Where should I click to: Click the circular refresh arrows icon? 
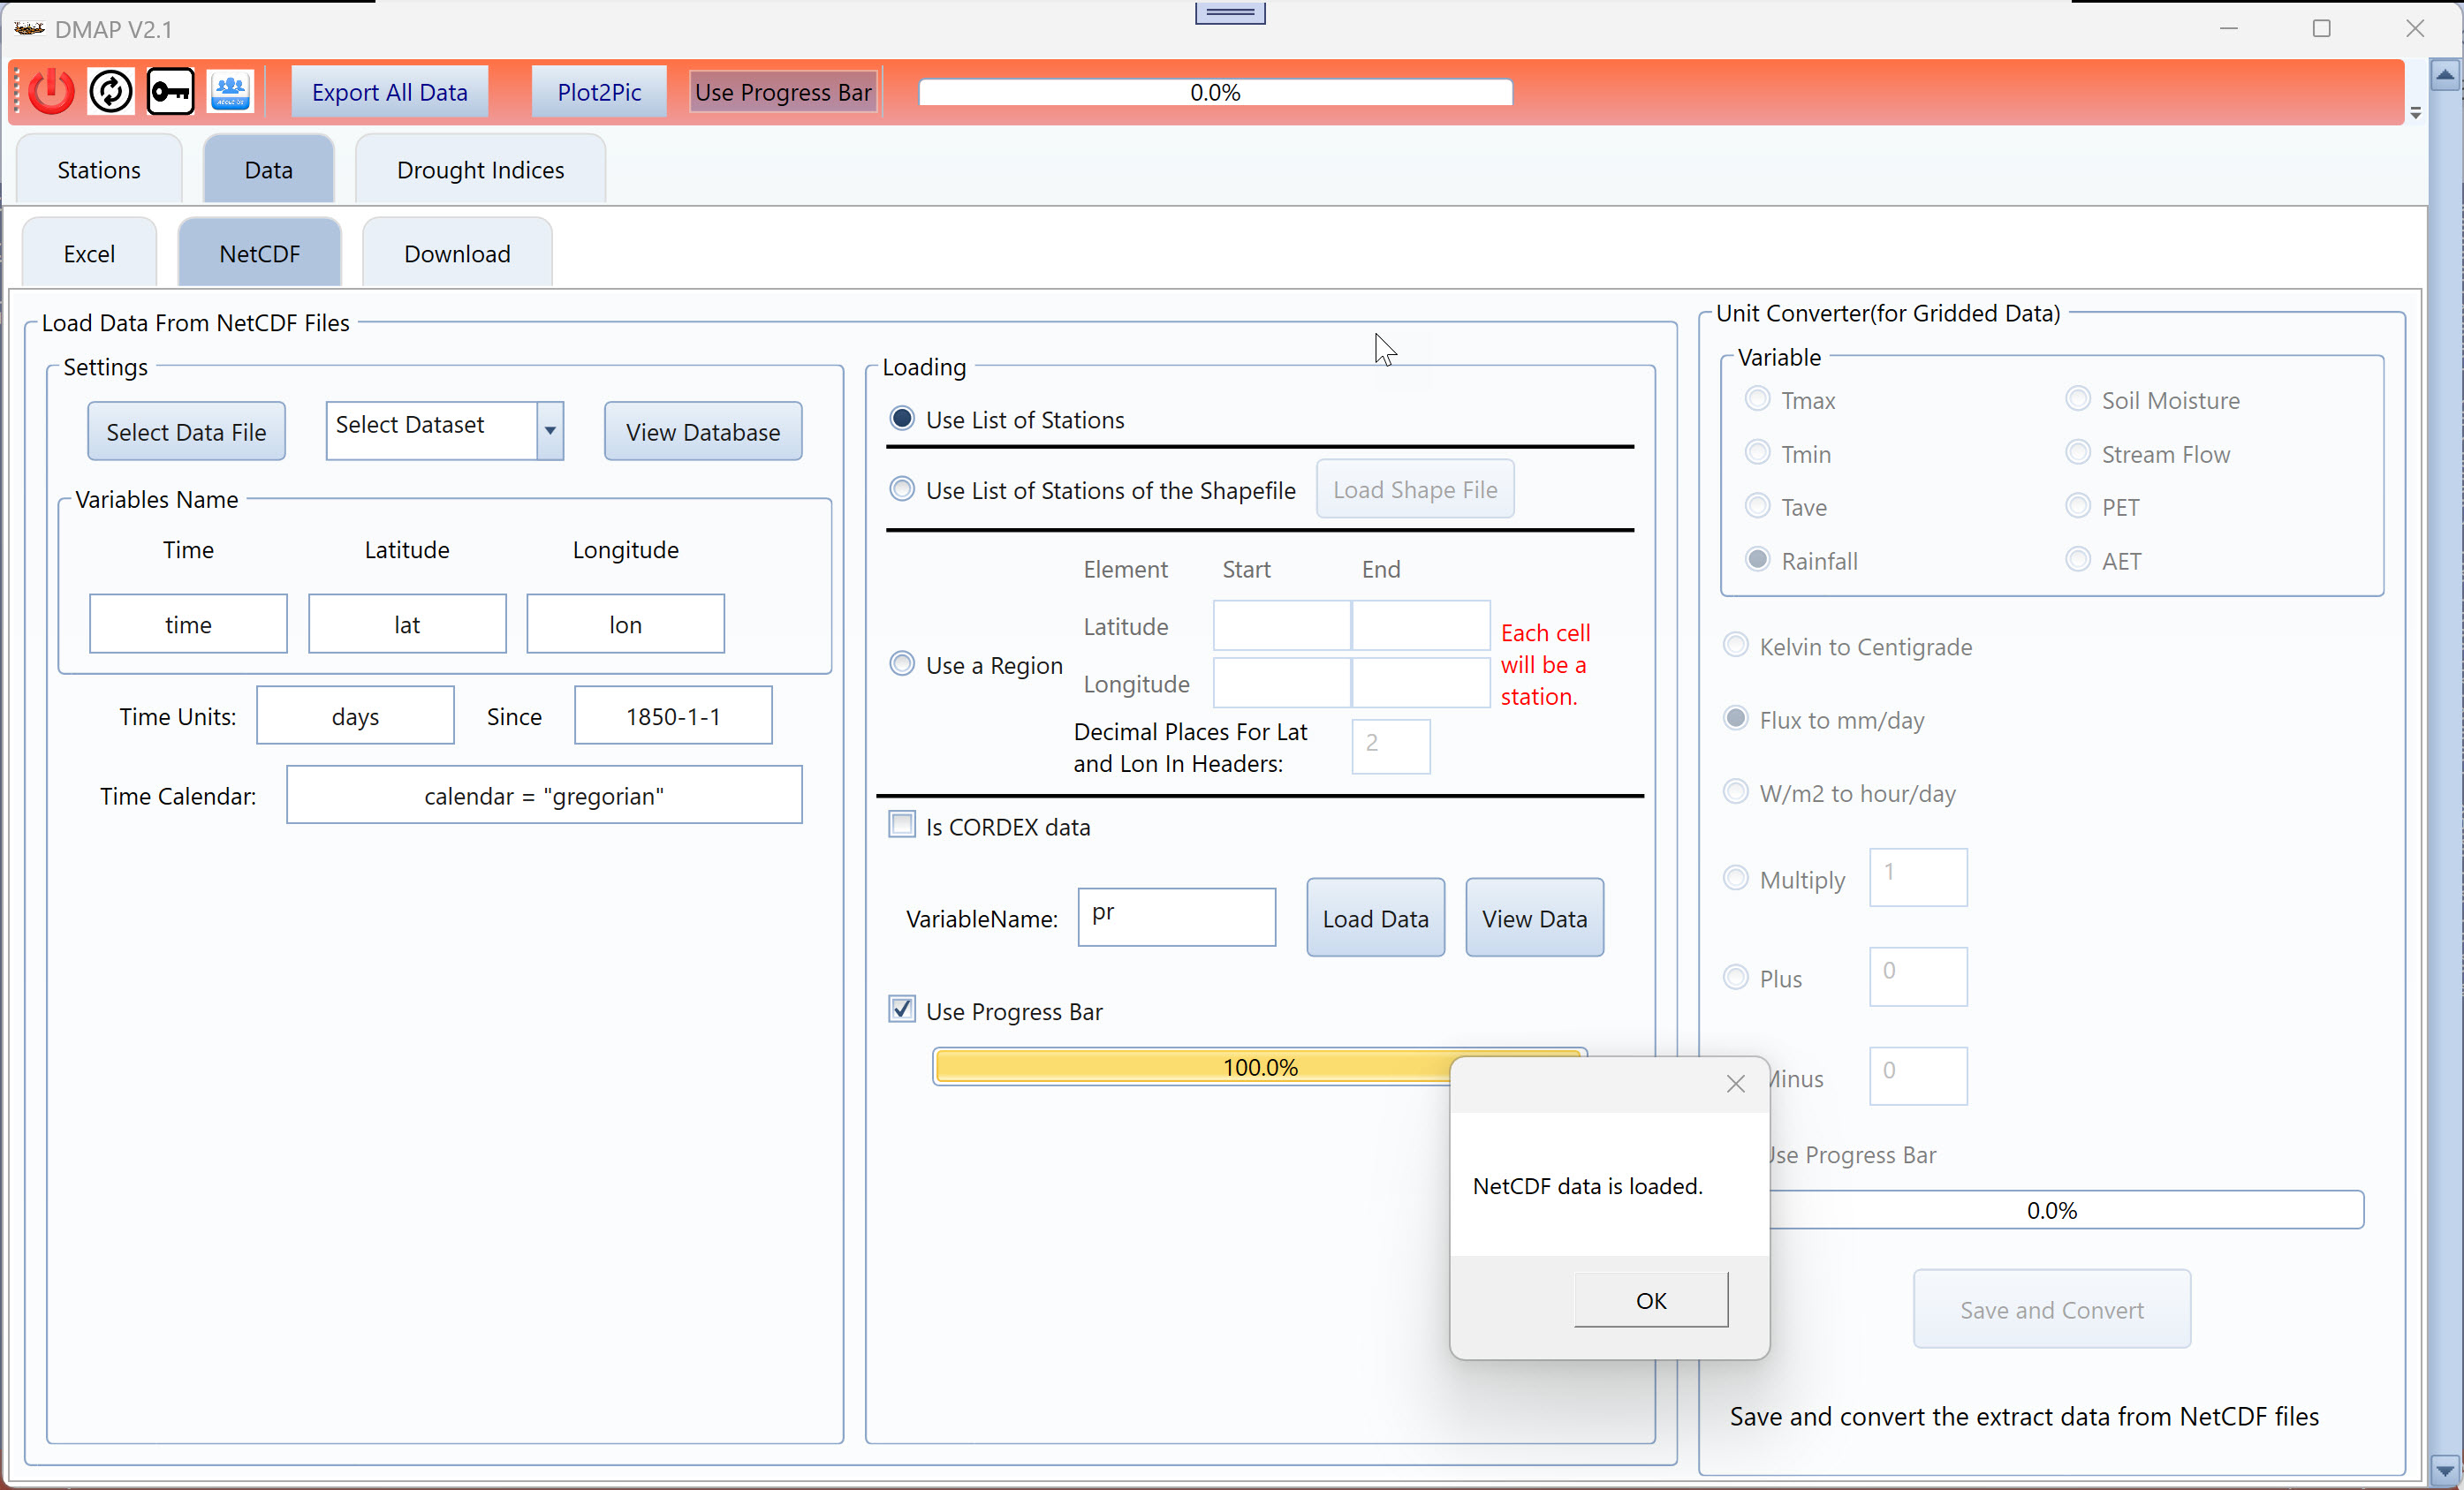(111, 92)
